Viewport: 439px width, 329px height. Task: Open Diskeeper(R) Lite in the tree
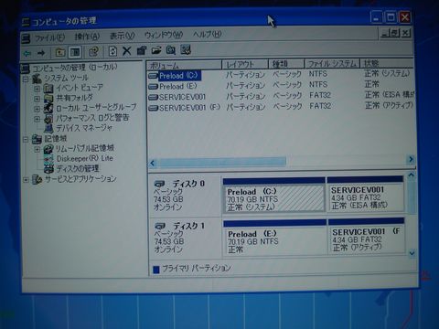(x=85, y=159)
